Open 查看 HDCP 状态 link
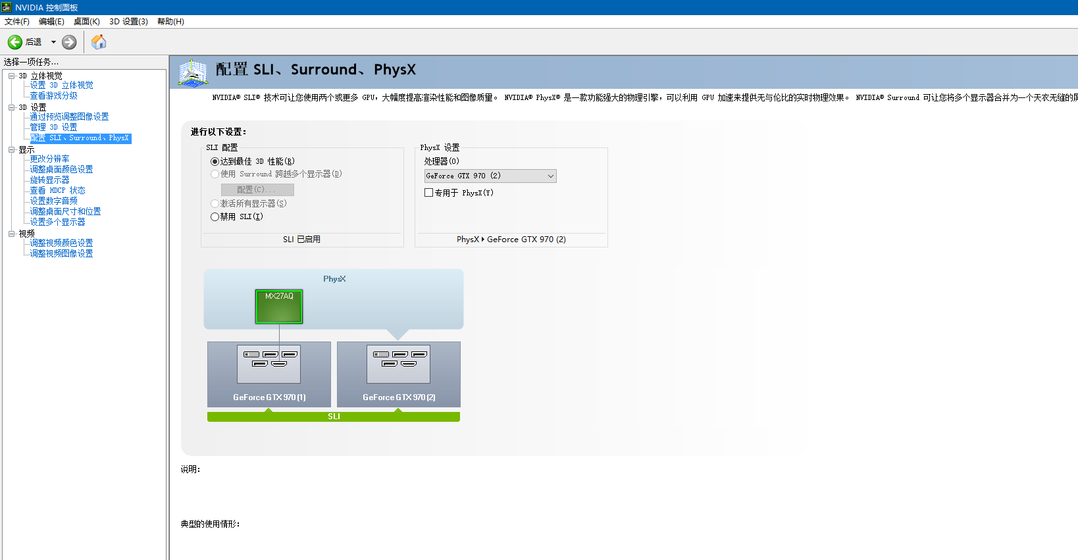This screenshot has height=560, width=1078. (x=58, y=190)
